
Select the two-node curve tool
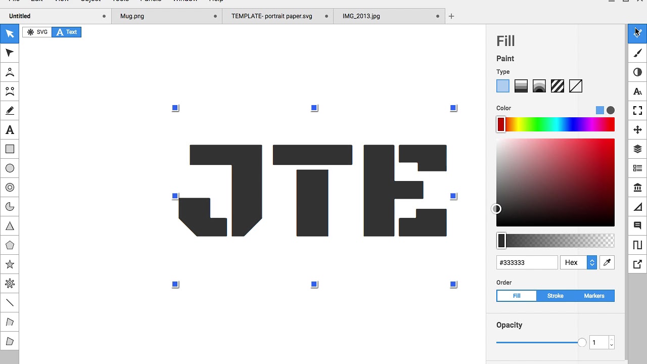click(10, 92)
